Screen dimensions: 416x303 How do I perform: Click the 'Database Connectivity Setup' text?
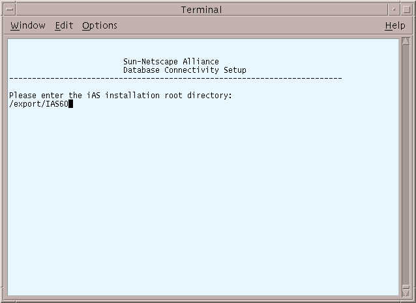185,70
